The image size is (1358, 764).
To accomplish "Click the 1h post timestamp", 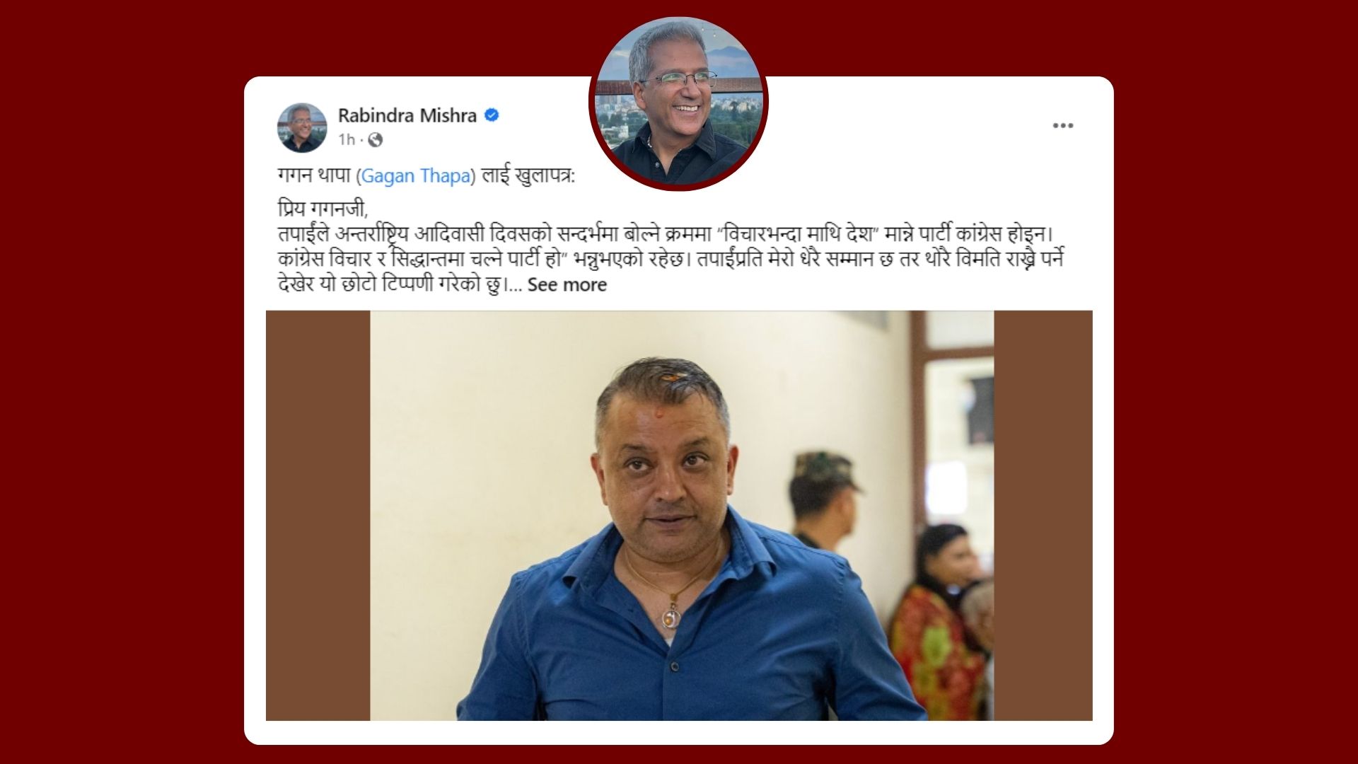I will tap(346, 140).
